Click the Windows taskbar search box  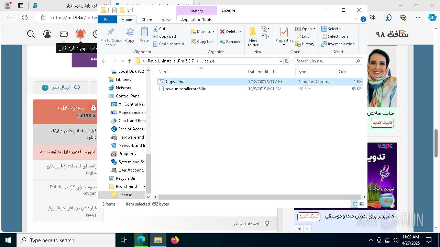pos(66,240)
